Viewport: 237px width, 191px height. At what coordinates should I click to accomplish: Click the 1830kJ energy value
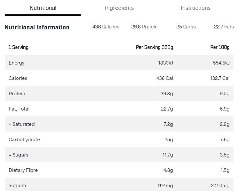point(165,63)
